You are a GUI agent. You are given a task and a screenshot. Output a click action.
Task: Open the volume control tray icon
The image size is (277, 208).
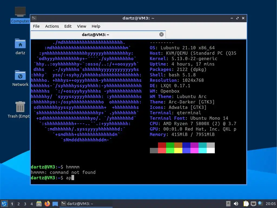[236, 204]
